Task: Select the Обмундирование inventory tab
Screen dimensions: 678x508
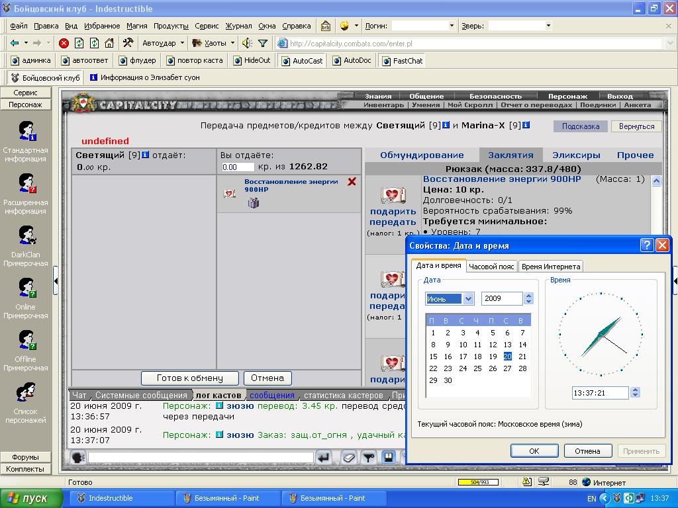Action: (422, 155)
